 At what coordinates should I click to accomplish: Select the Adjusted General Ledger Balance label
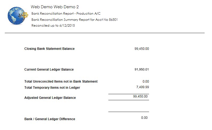pos(50,98)
